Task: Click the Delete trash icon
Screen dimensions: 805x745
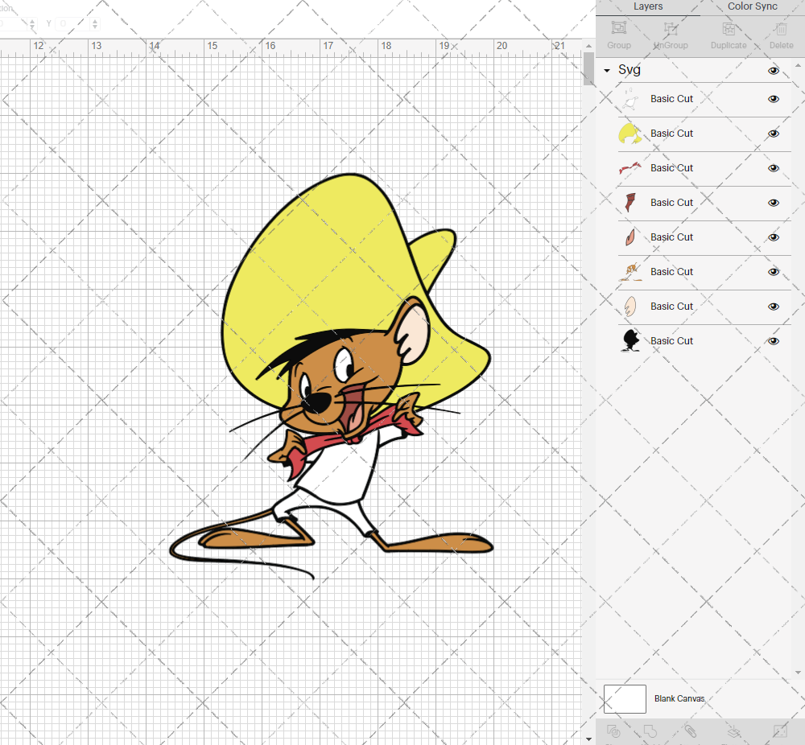Action: (780, 30)
